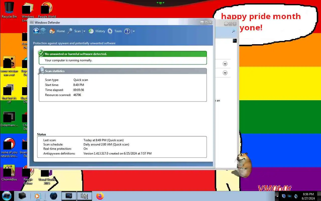Click the start time value '8:49 PM'
The image size is (321, 201).
(x=78, y=85)
